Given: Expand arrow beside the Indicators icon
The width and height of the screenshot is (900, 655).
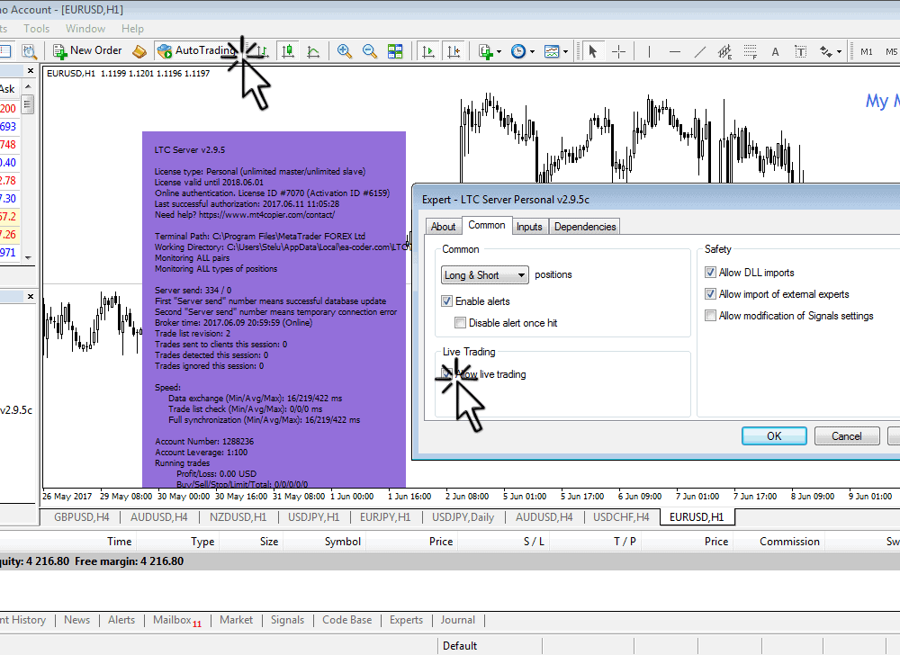Looking at the screenshot, I should 499,51.
